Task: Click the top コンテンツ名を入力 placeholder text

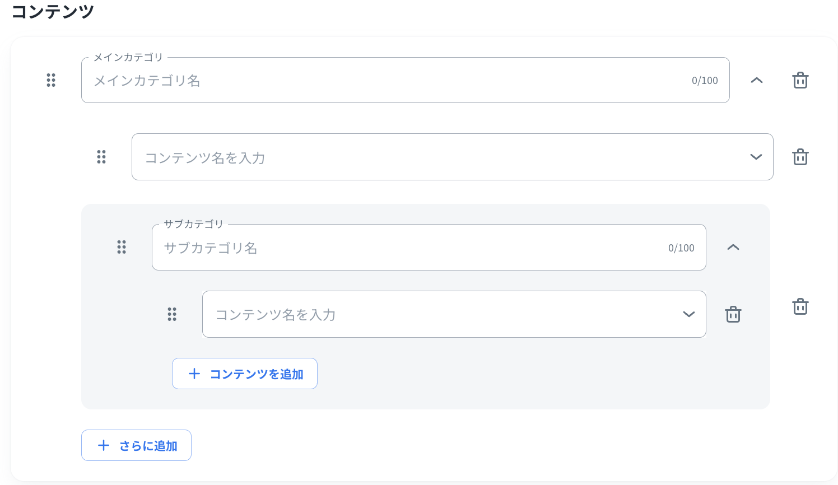Action: click(205, 158)
